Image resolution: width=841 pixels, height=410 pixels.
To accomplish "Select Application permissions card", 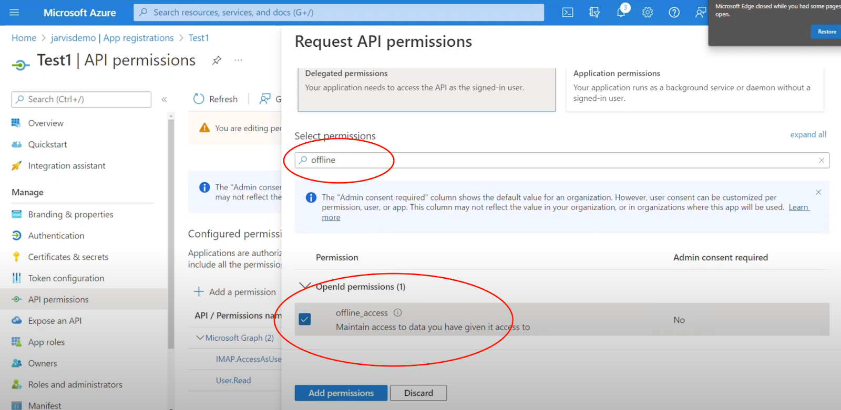I will 695,89.
